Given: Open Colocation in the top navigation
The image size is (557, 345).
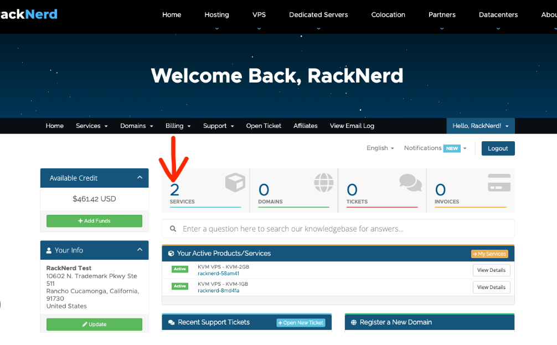Looking at the screenshot, I should tap(388, 14).
